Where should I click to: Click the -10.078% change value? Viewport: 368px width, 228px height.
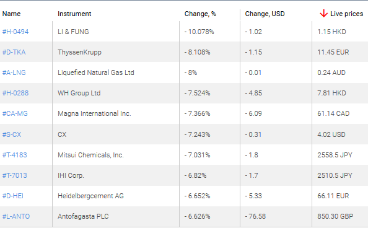(x=199, y=32)
